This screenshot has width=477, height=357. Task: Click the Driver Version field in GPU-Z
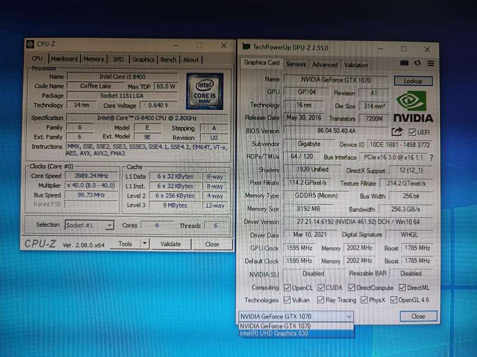pyautogui.click(x=358, y=221)
